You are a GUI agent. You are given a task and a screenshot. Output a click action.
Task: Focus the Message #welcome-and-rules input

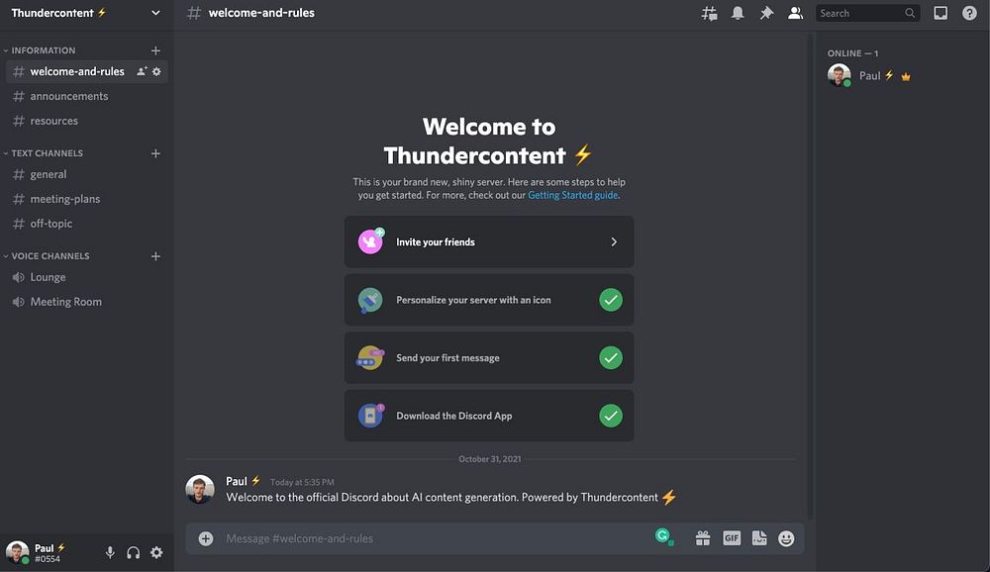pyautogui.click(x=436, y=538)
